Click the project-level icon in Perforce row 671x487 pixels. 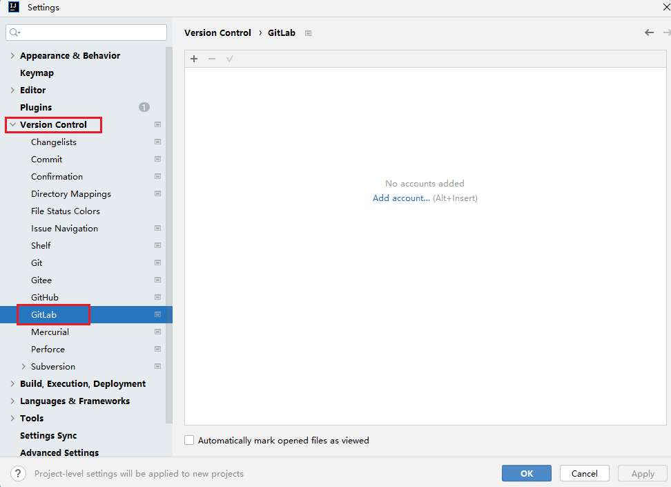157,349
